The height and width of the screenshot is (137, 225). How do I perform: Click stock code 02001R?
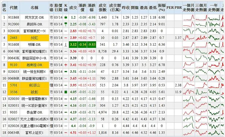coord(13,31)
